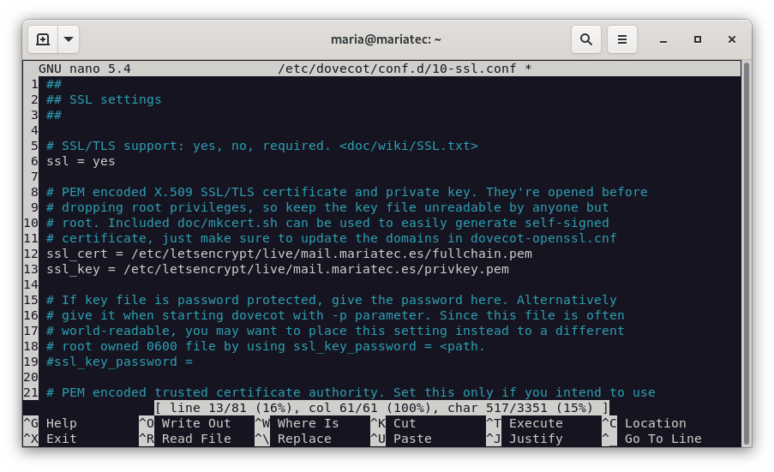Click the Exit shortcut in nano
This screenshot has height=472, width=774.
[x=61, y=439]
